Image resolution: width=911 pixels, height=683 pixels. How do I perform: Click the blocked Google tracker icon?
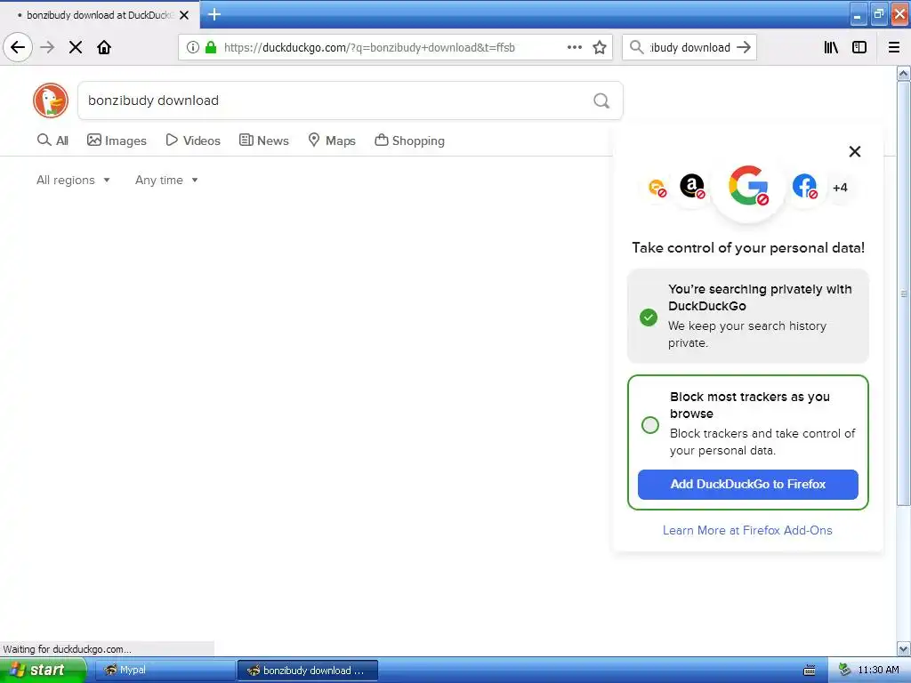[x=748, y=186]
